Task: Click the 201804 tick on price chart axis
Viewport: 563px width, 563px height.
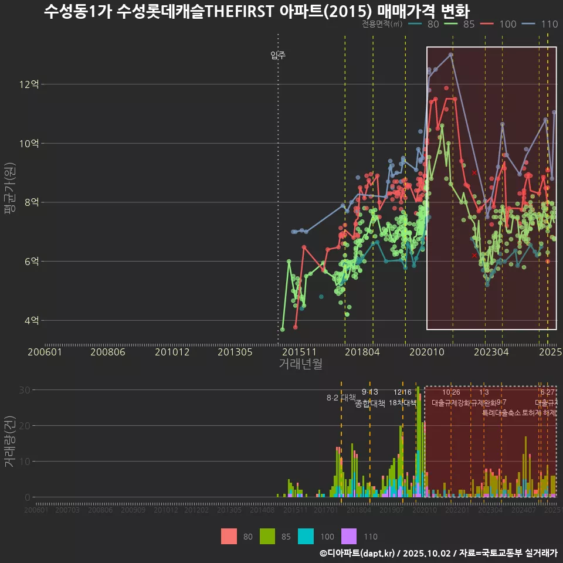Action: (x=362, y=352)
